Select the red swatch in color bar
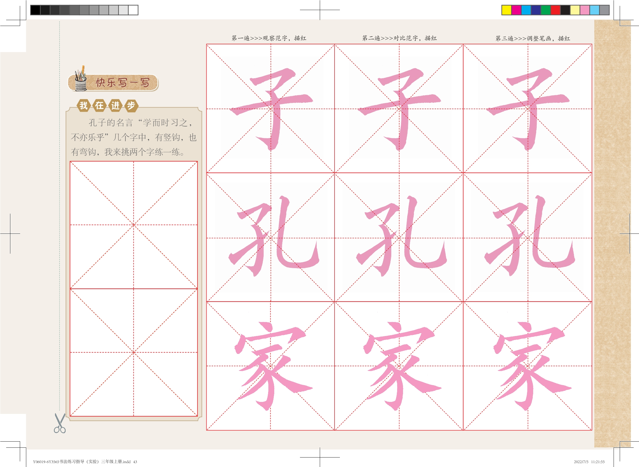The height and width of the screenshot is (467, 639). (555, 10)
